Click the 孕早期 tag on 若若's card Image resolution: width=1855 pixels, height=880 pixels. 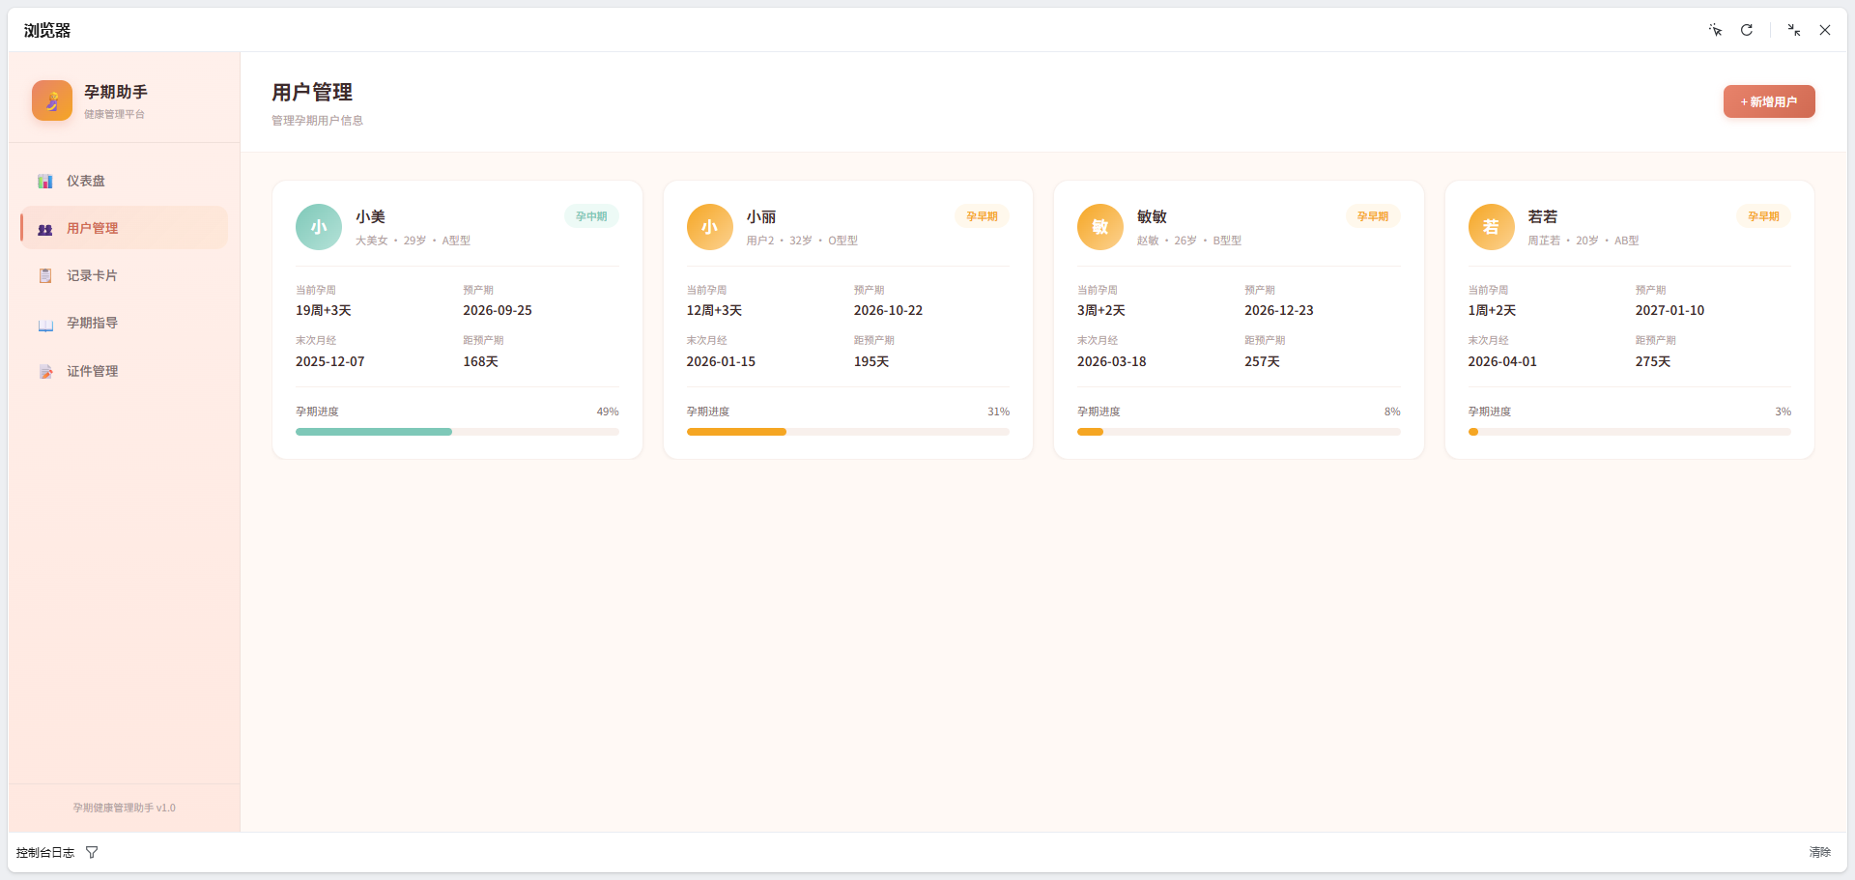click(x=1763, y=216)
